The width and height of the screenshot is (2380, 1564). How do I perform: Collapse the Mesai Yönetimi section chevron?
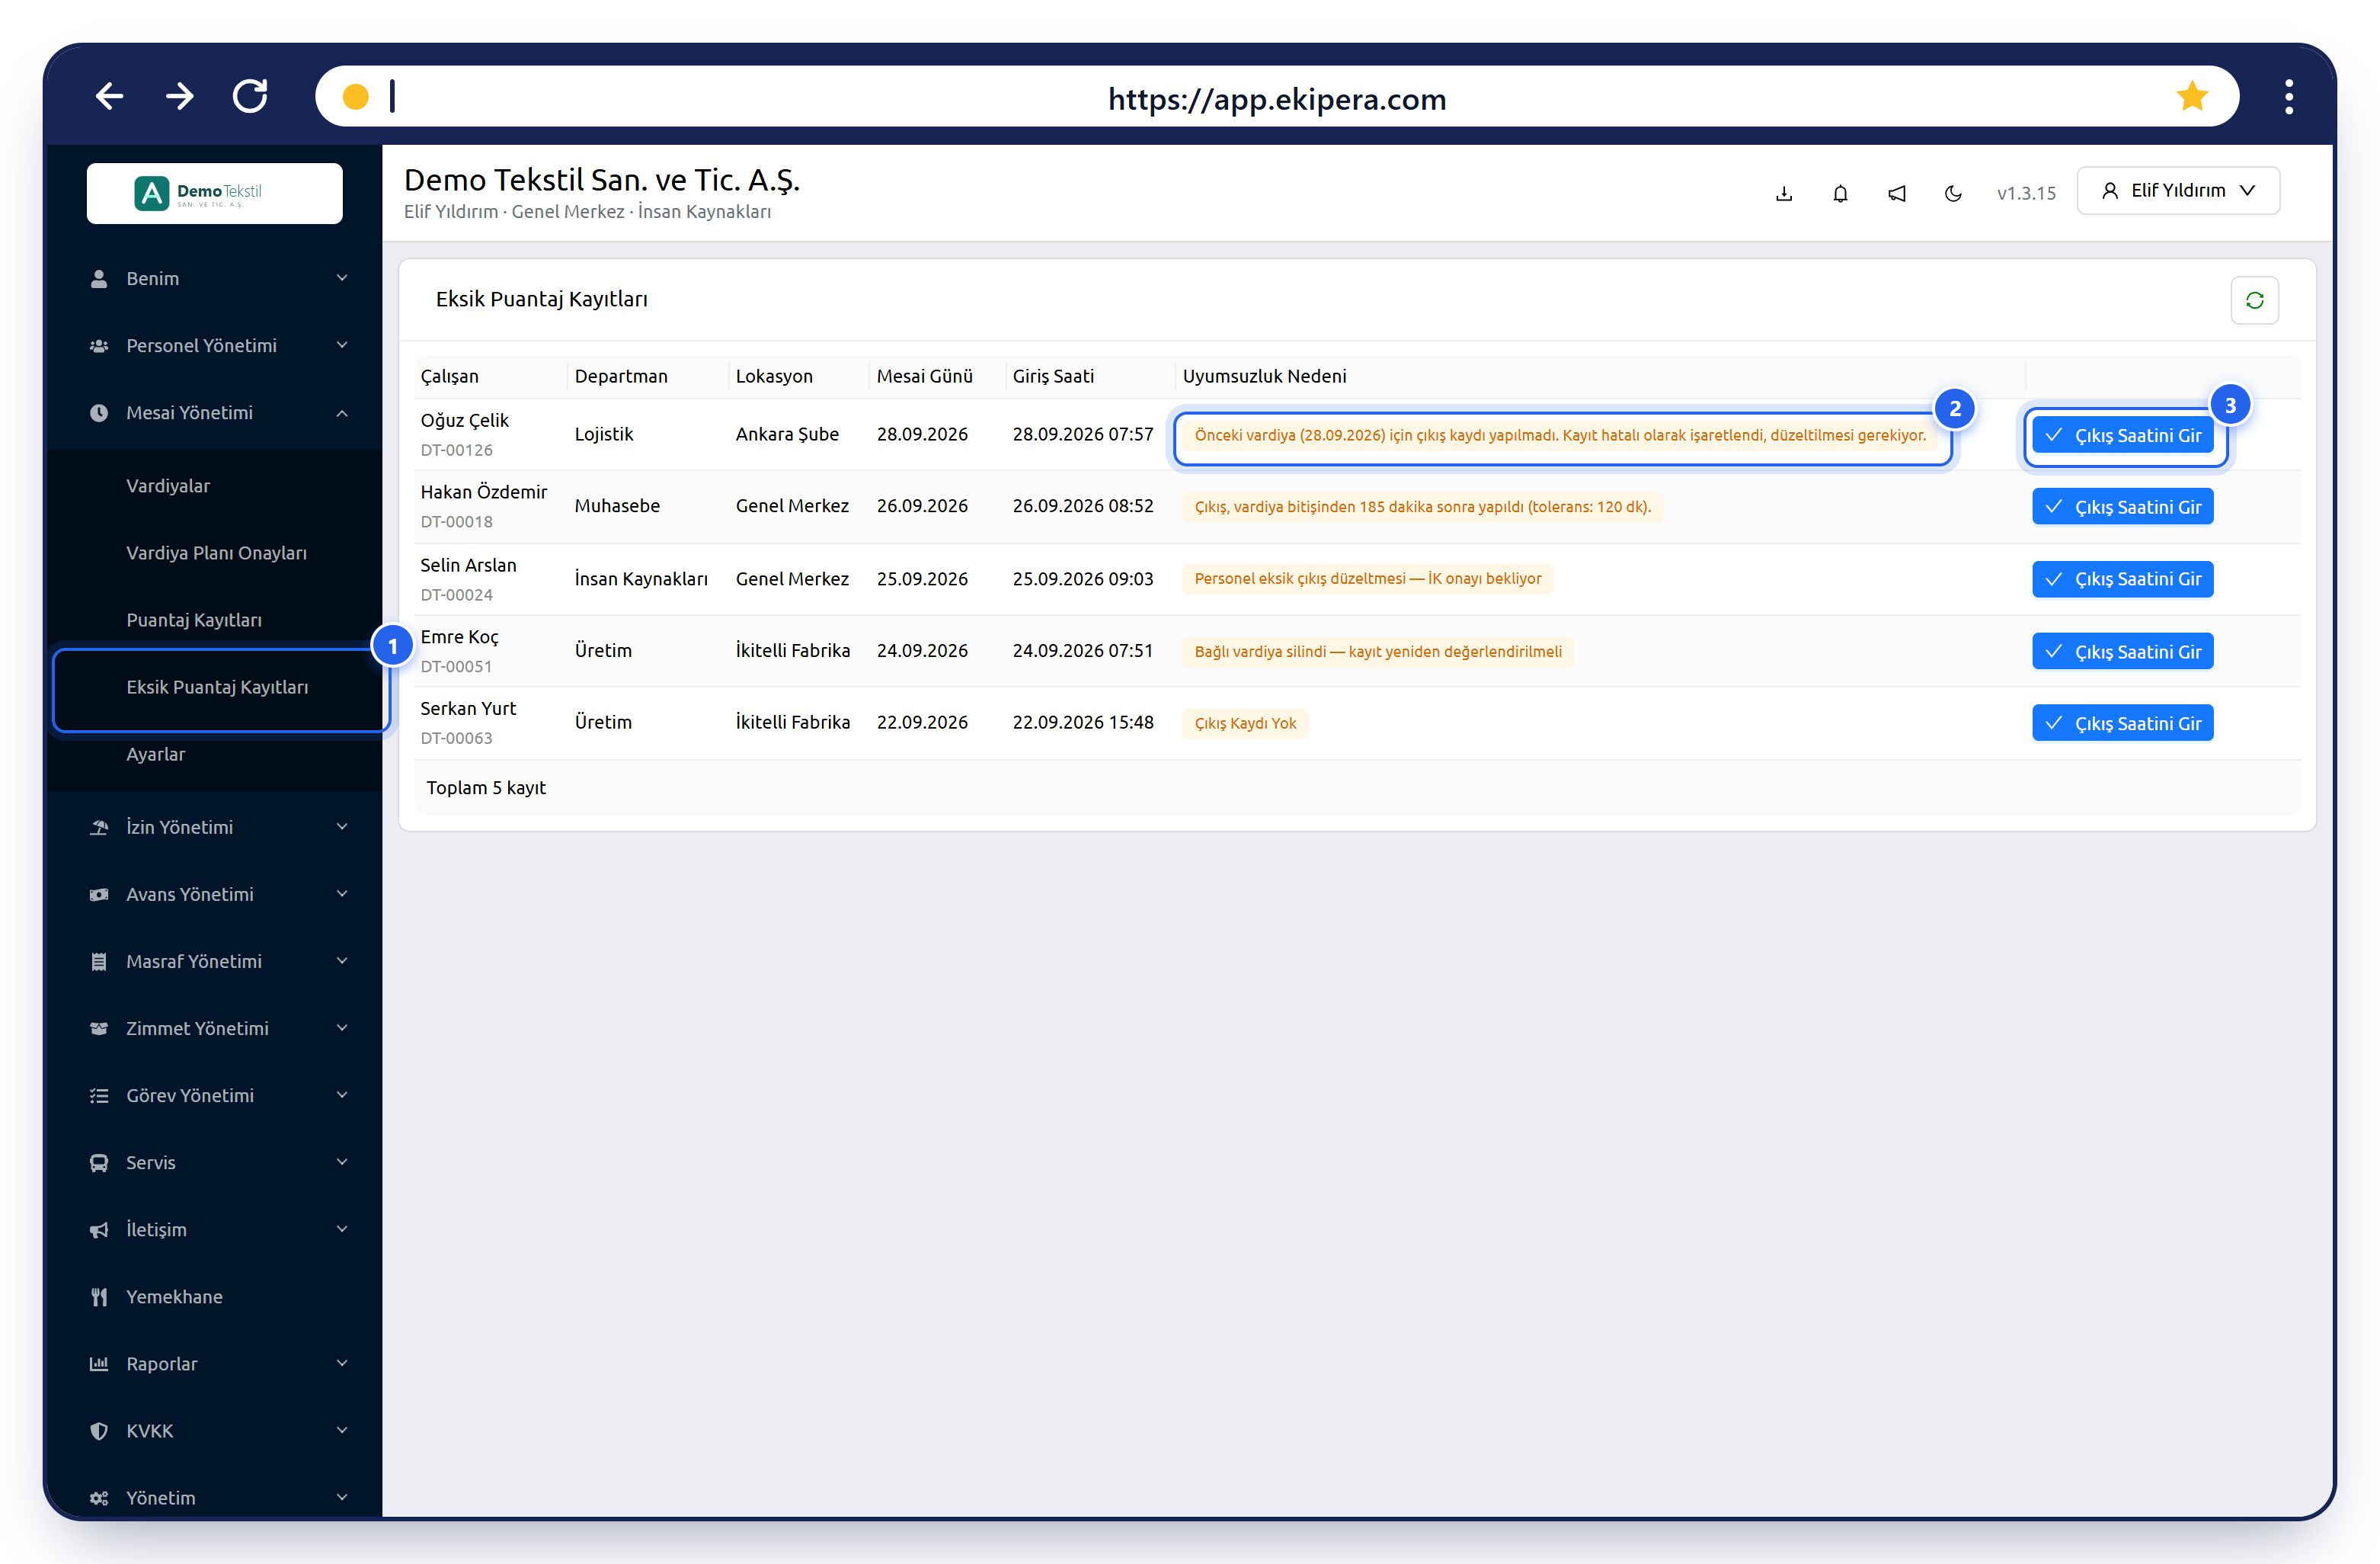(342, 412)
